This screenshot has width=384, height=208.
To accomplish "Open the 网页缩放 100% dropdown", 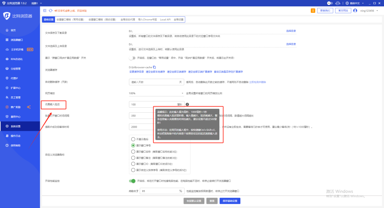I will tap(156, 93).
